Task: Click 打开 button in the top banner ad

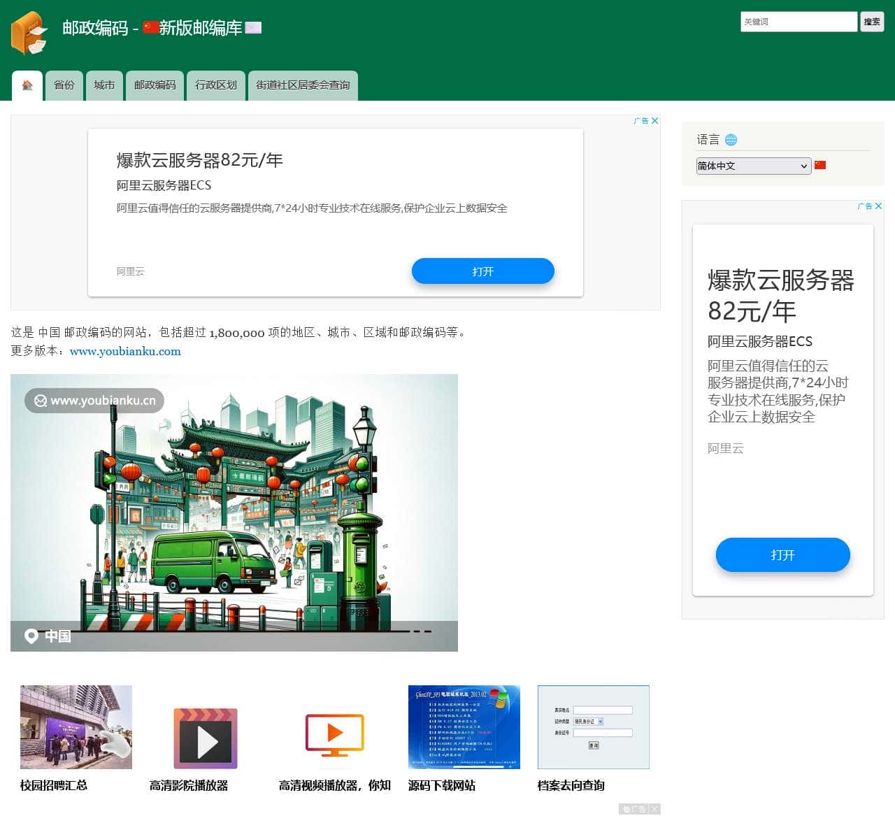Action: click(x=482, y=271)
